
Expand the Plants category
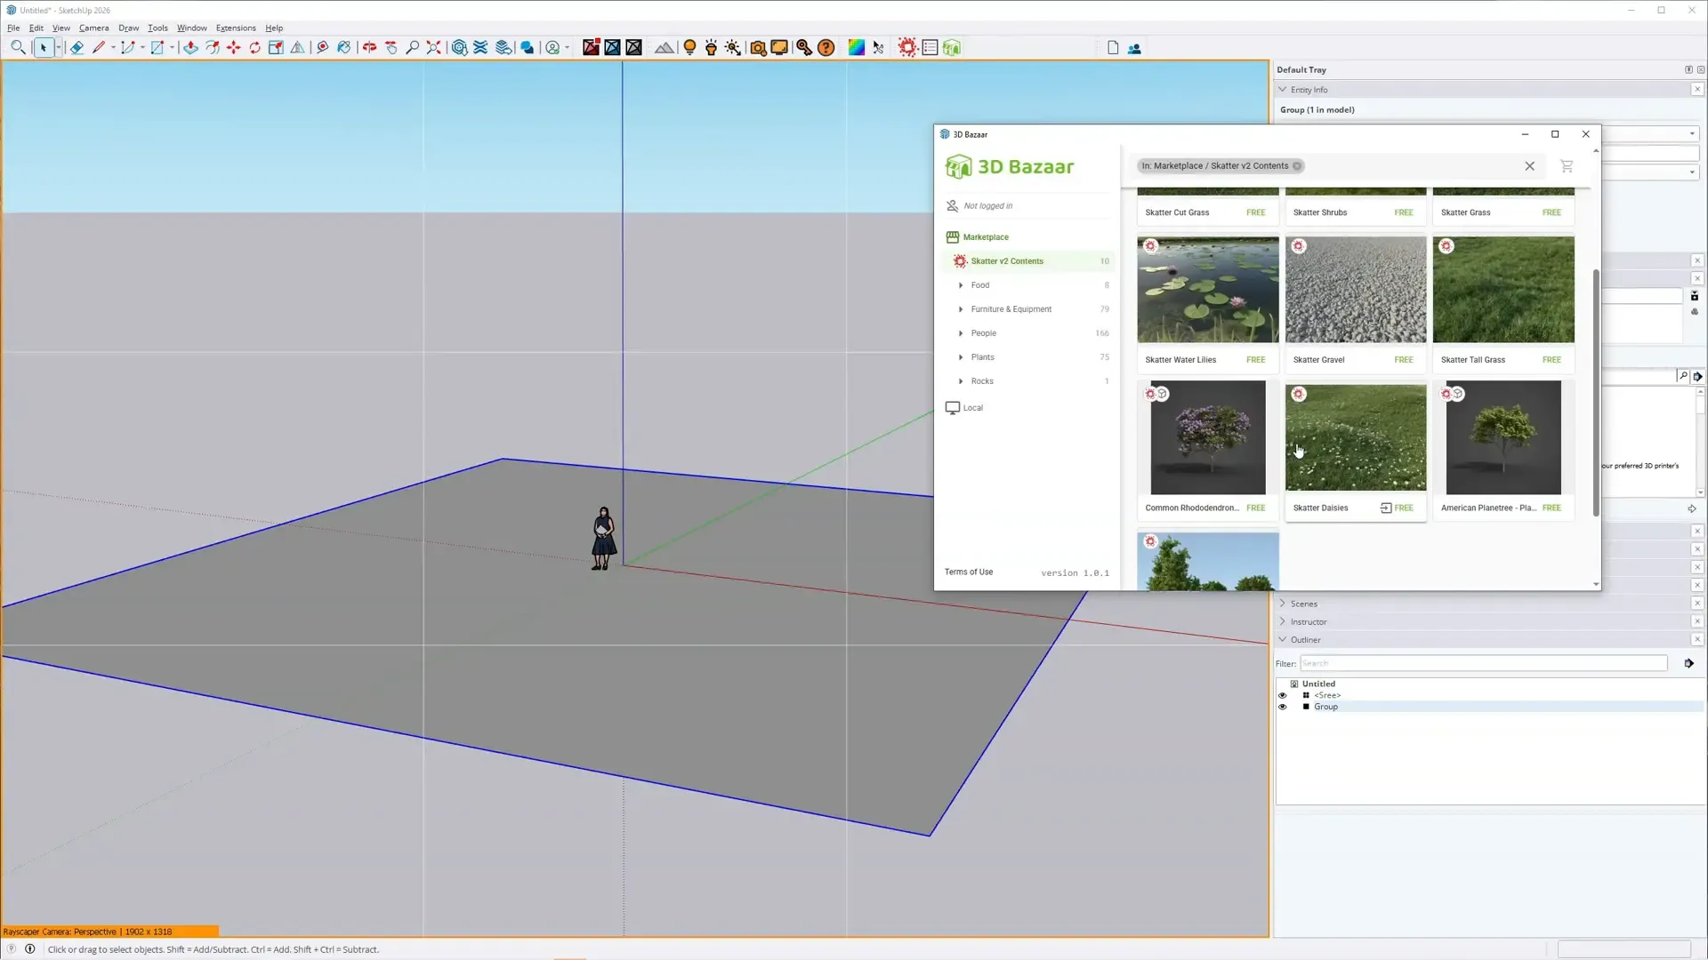(961, 357)
